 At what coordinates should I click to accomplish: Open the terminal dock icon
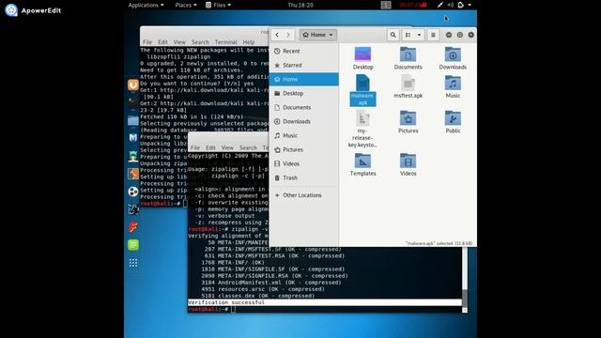pyautogui.click(x=133, y=102)
